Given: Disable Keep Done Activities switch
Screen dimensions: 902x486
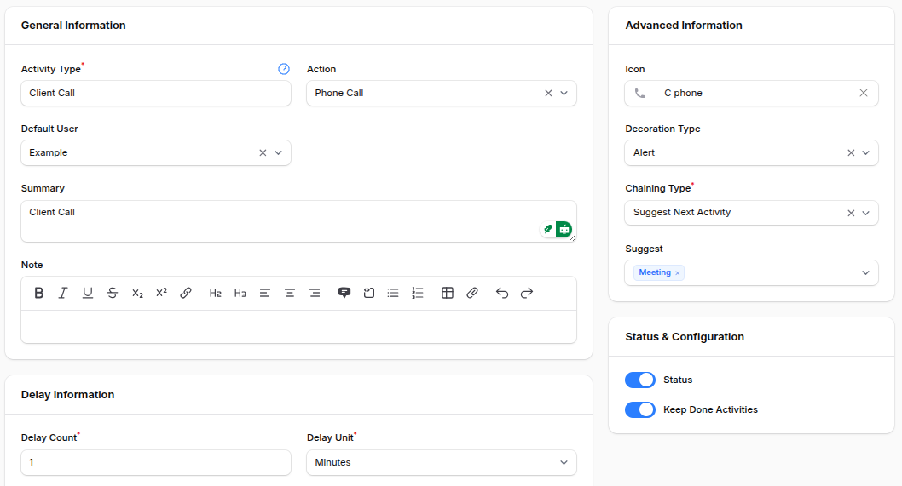Looking at the screenshot, I should (640, 409).
